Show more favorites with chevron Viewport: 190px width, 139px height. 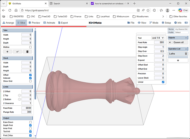pyautogui.click(x=163, y=17)
